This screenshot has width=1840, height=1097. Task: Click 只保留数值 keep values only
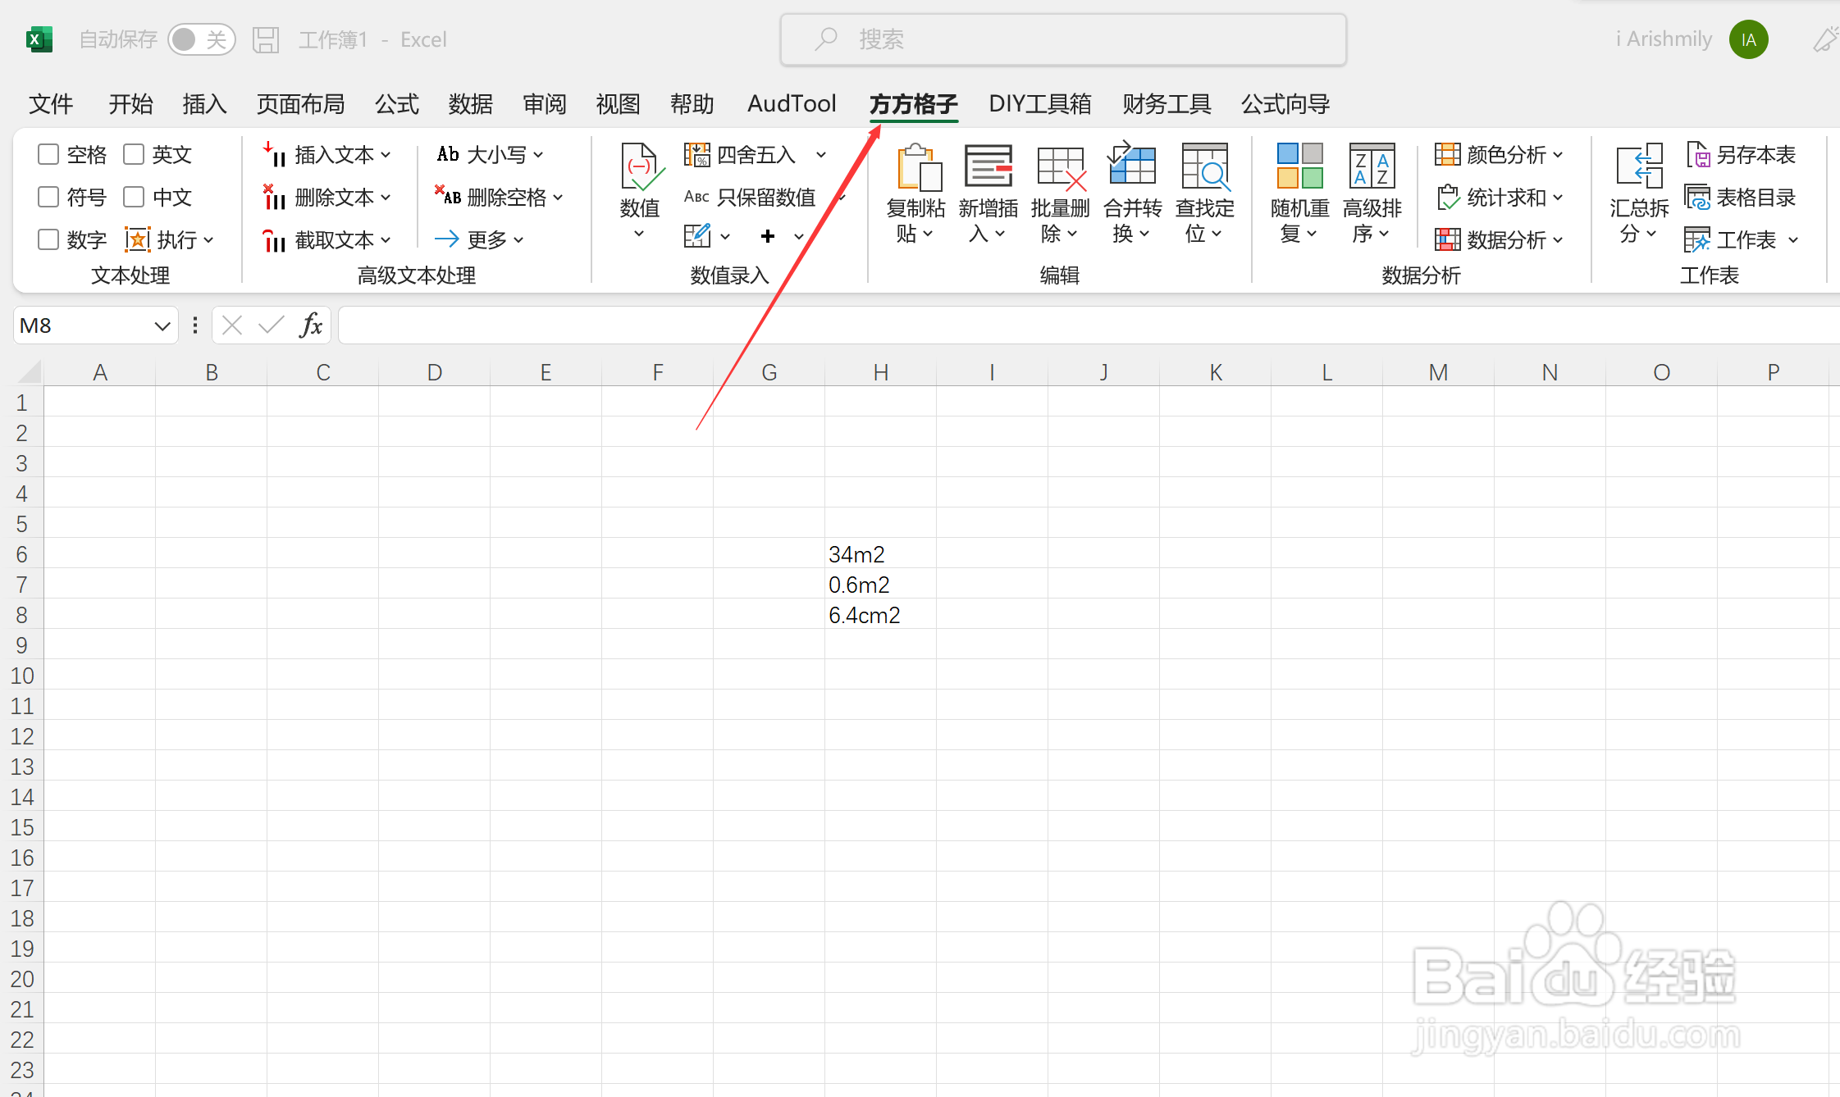click(750, 197)
